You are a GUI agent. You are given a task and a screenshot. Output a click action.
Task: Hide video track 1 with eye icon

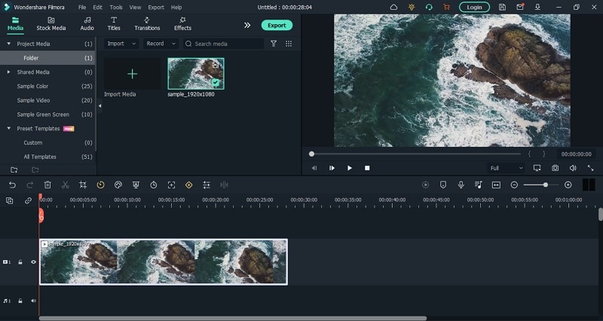33,262
